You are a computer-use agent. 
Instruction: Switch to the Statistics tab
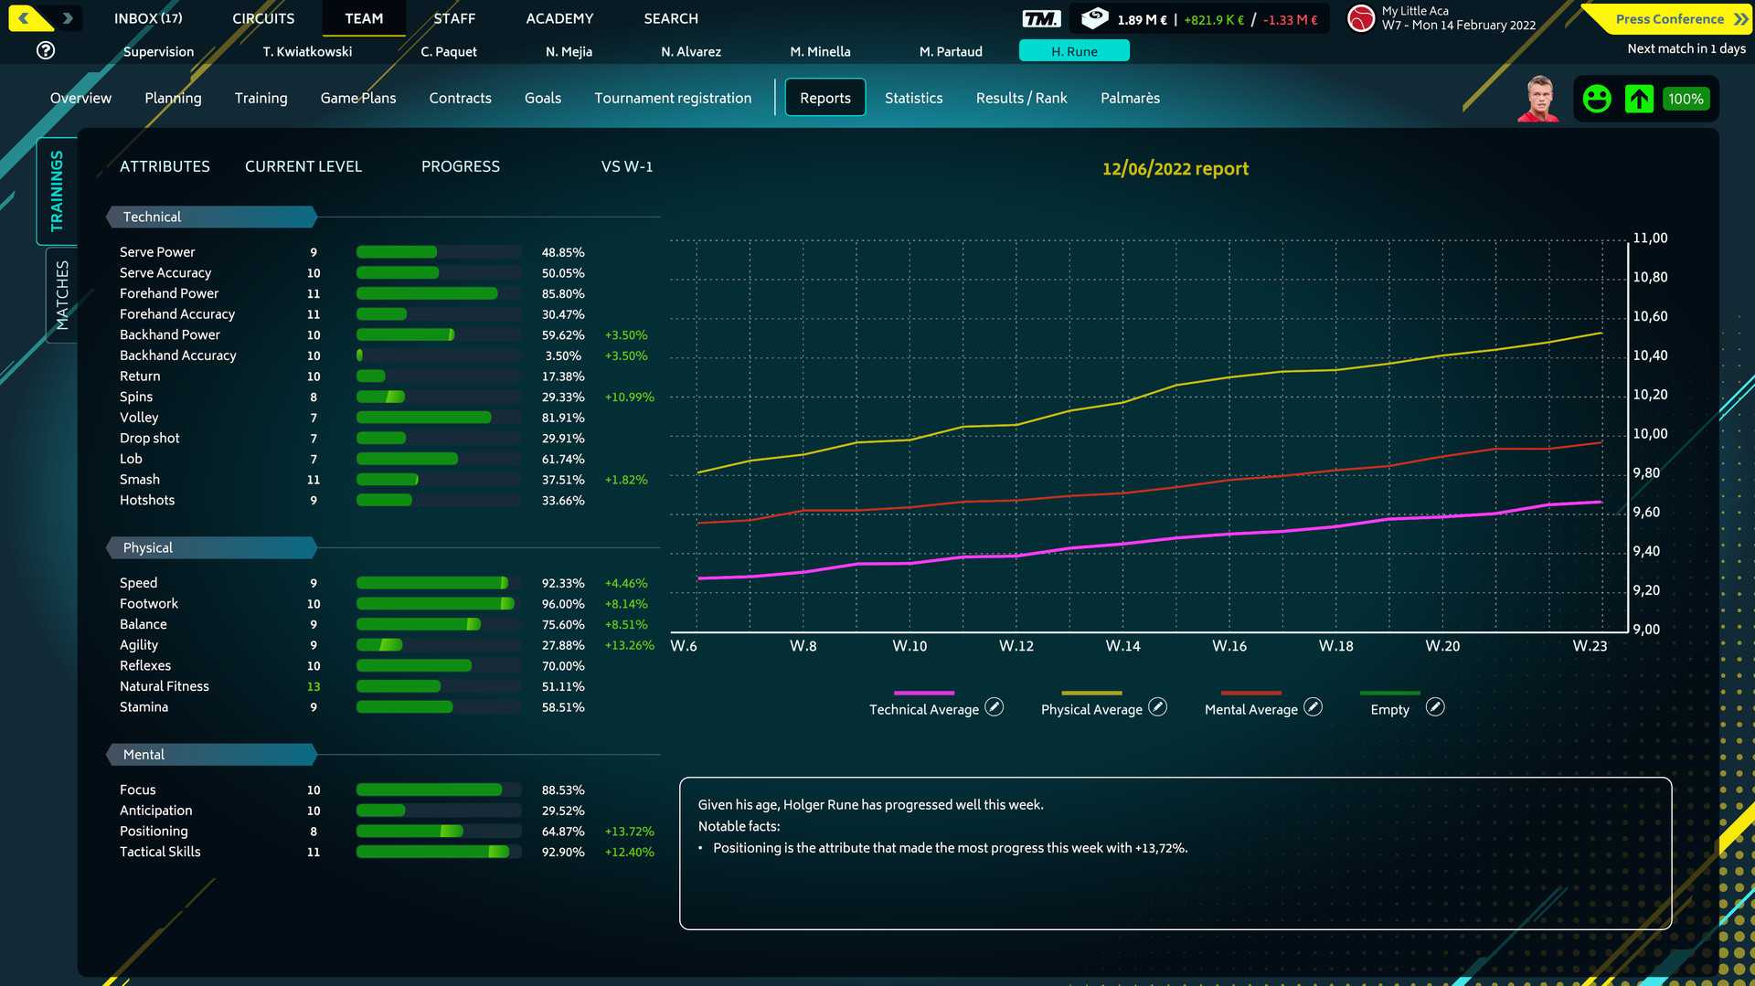[x=913, y=98]
